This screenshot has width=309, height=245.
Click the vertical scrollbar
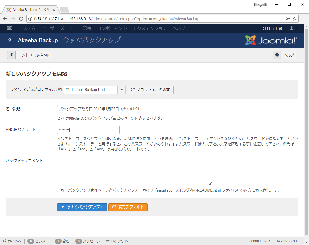click(306, 132)
